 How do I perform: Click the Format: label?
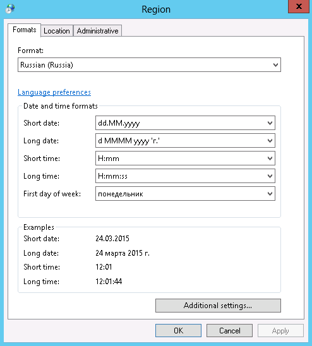pyautogui.click(x=30, y=51)
